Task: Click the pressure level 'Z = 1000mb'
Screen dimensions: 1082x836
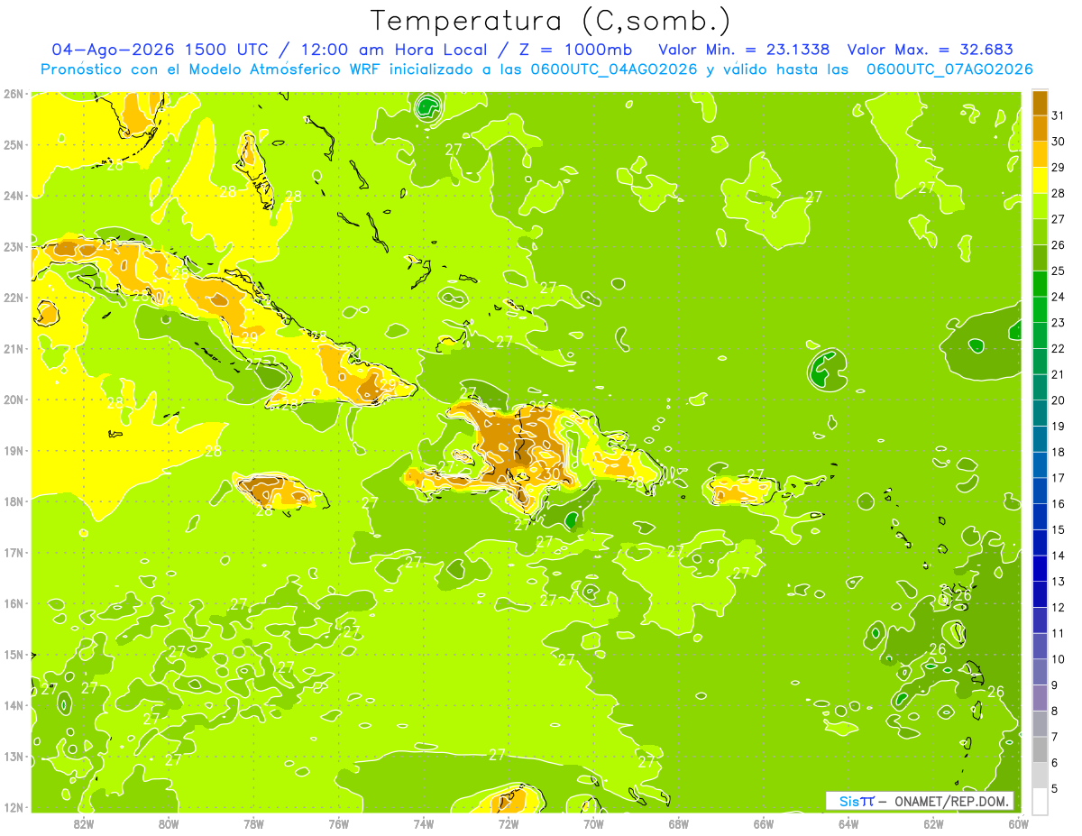Action: click(573, 50)
